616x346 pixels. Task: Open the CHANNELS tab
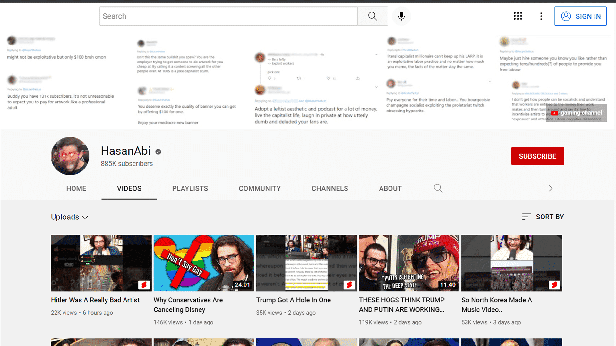330,188
